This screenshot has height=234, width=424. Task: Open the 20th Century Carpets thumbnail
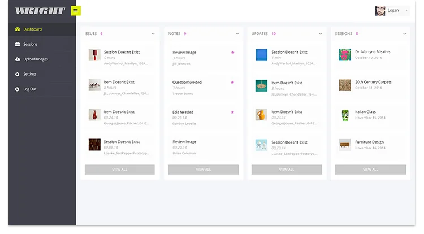[x=345, y=85]
